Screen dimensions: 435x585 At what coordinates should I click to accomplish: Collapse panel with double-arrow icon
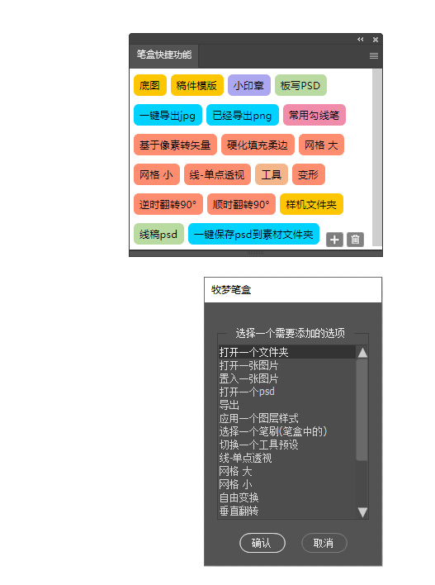(x=360, y=39)
